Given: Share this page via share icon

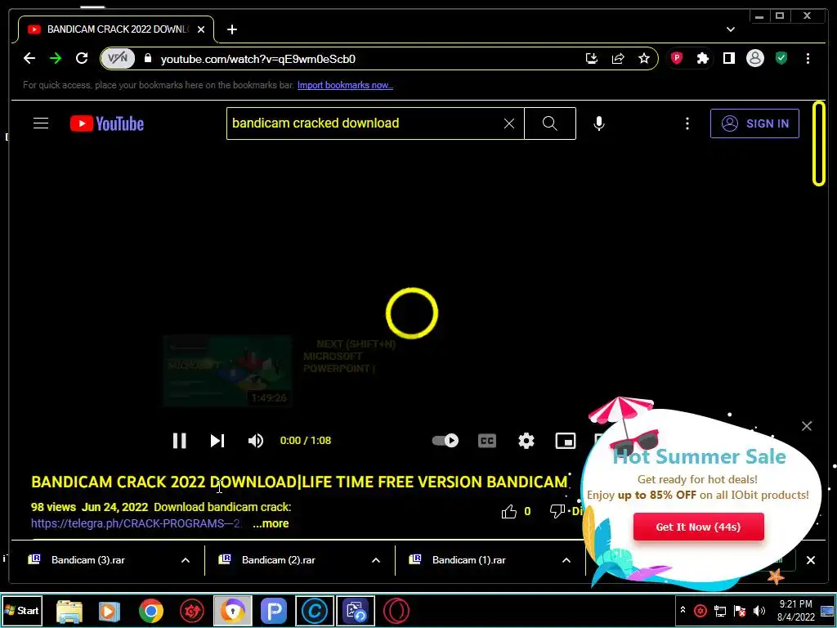Looking at the screenshot, I should 618,58.
